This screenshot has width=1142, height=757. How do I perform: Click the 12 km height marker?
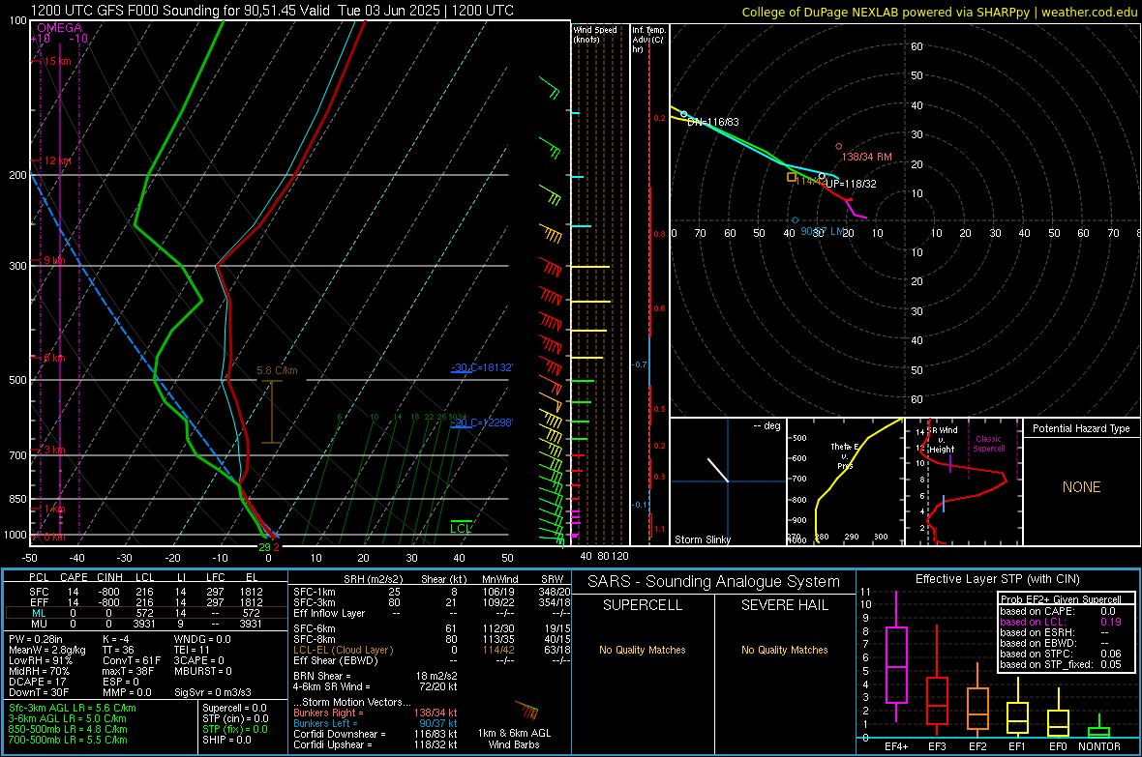coord(57,160)
